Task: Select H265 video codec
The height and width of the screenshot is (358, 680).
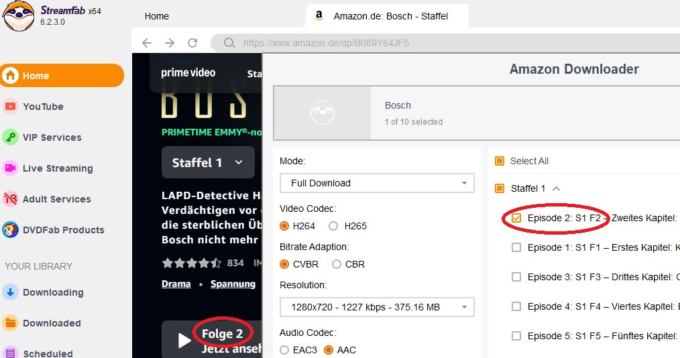Action: coord(333,226)
